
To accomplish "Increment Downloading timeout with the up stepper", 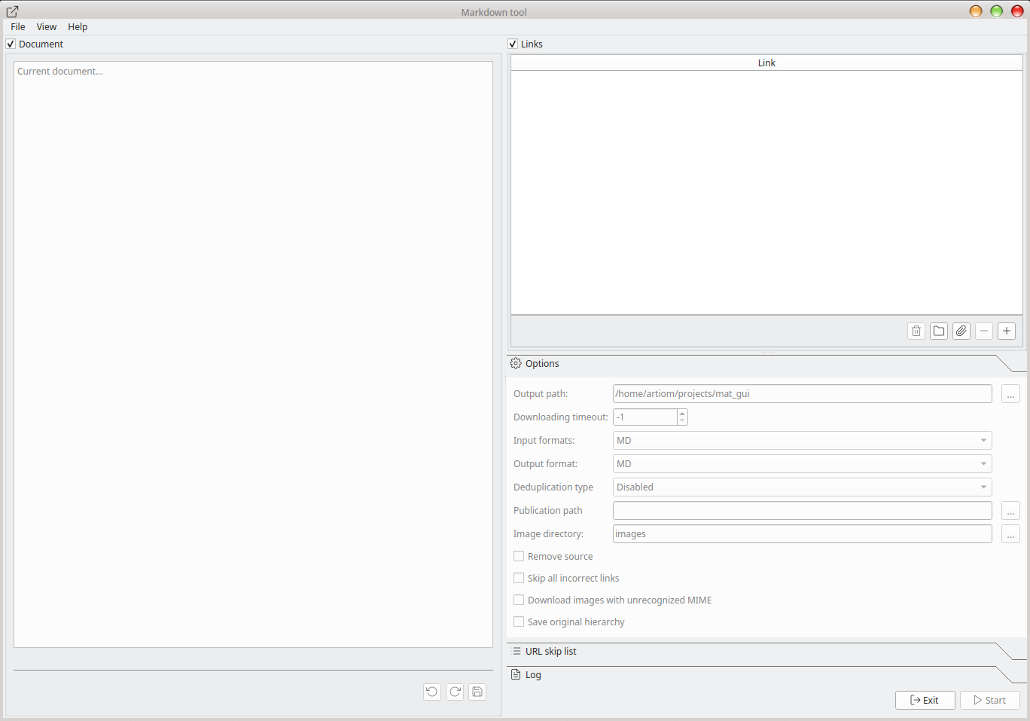I will coord(681,414).
